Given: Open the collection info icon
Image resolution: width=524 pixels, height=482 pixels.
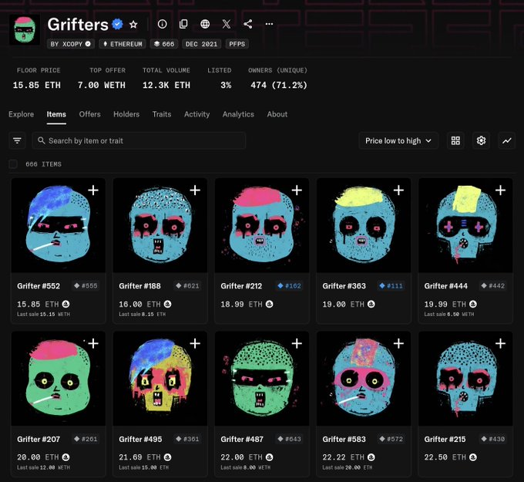Looking at the screenshot, I should (162, 24).
